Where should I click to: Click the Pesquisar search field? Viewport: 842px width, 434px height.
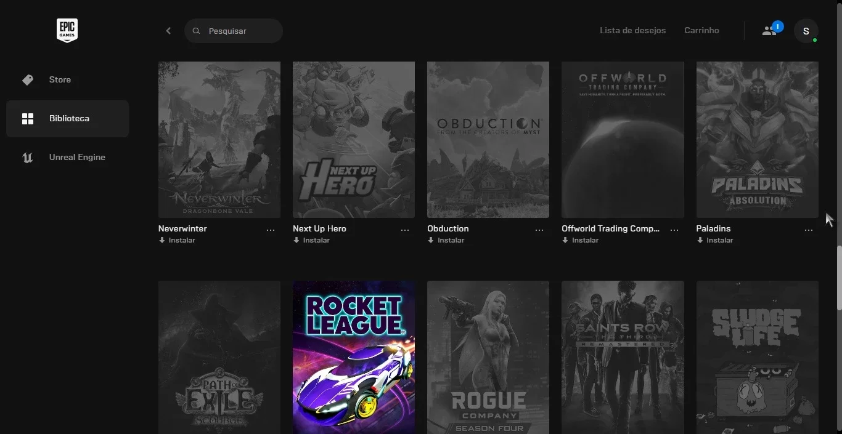click(x=234, y=31)
